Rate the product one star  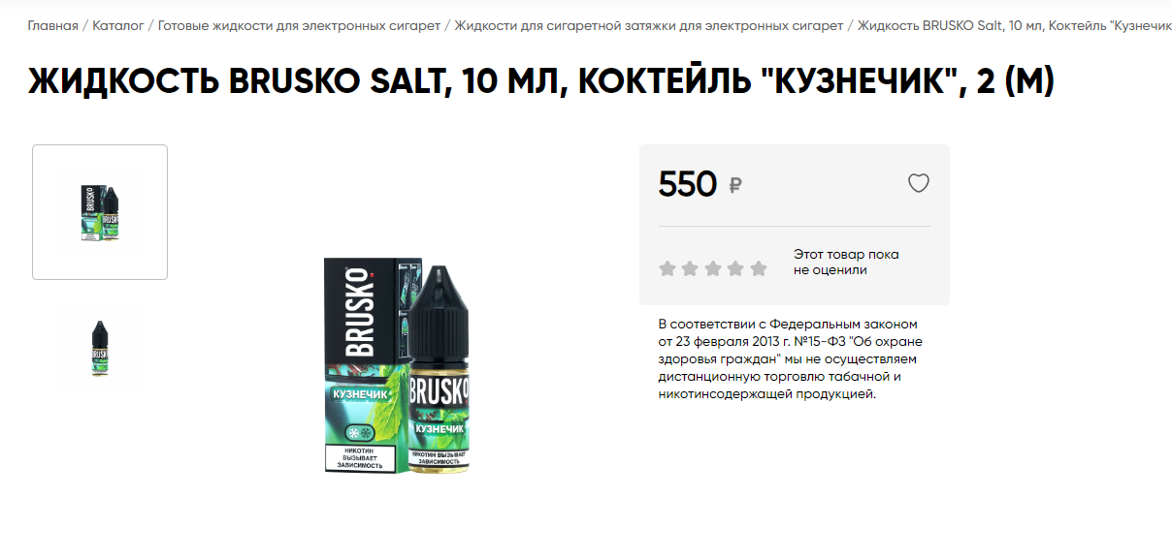point(667,268)
